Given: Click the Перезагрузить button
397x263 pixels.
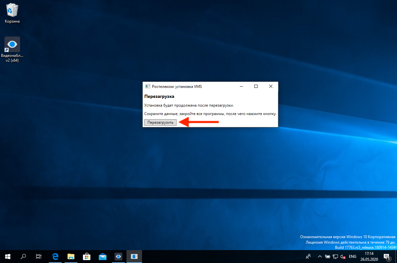Looking at the screenshot, I should tap(160, 122).
